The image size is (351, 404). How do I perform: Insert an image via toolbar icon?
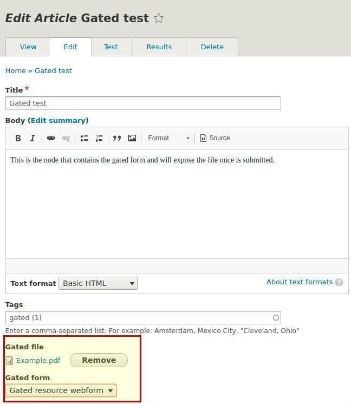(132, 138)
